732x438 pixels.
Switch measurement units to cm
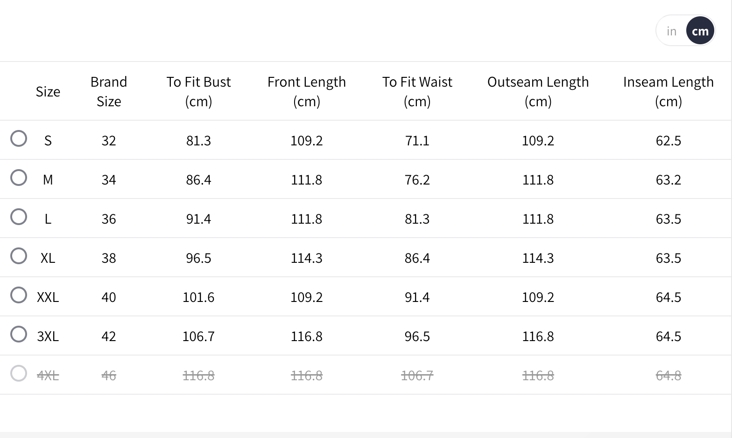pyautogui.click(x=700, y=31)
